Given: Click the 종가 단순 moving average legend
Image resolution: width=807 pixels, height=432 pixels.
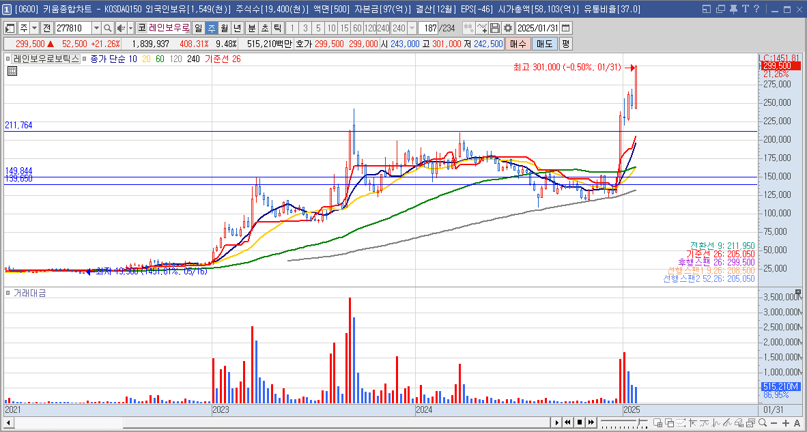Looking at the screenshot, I should [x=109, y=59].
